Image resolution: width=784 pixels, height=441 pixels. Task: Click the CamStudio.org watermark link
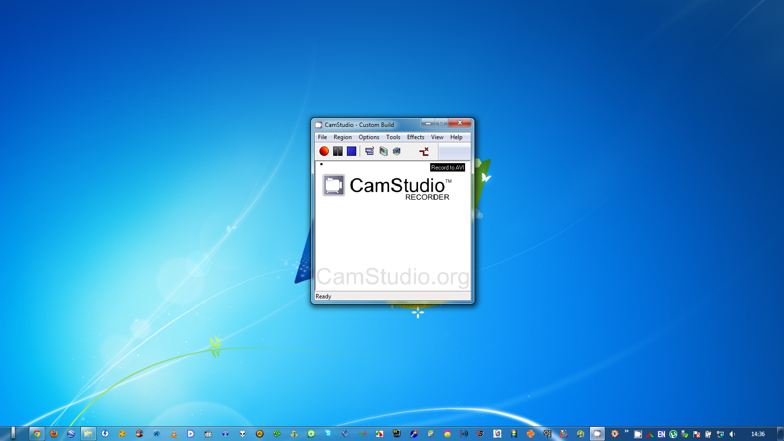(392, 277)
